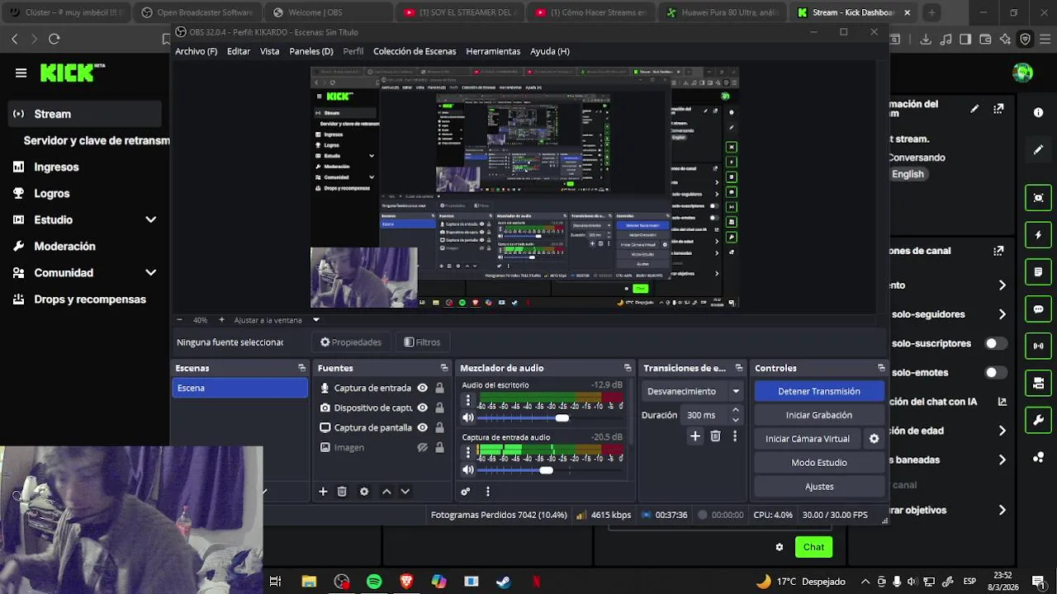Increase transition duration stepper

coord(735,410)
